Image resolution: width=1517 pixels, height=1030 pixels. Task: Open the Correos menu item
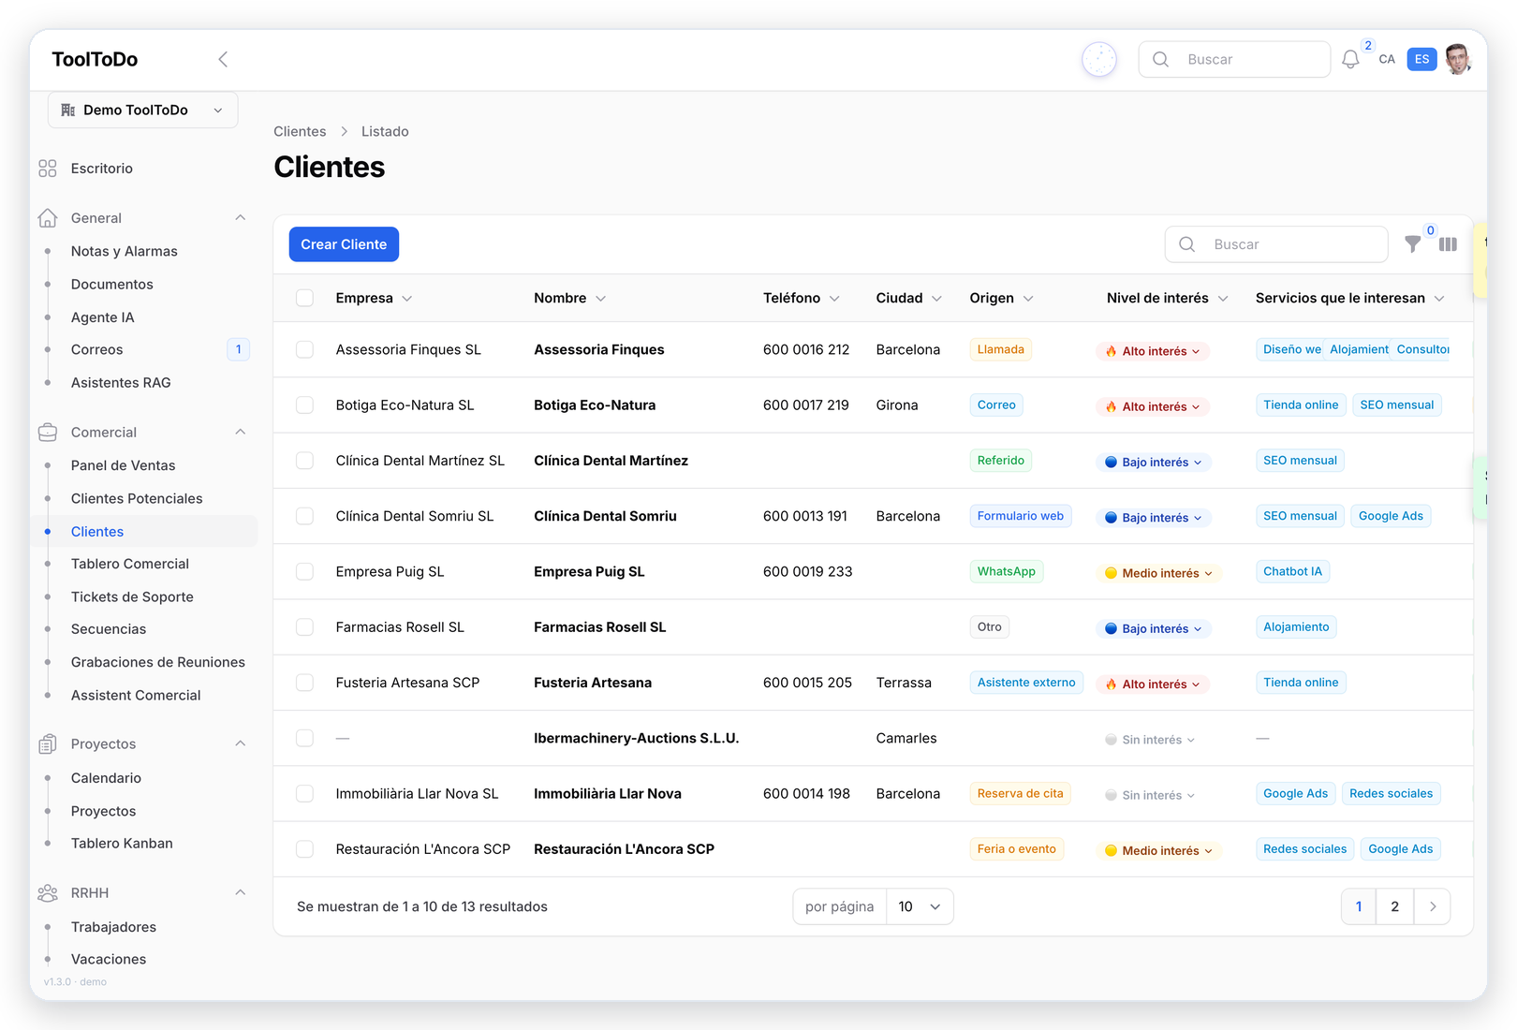click(96, 349)
